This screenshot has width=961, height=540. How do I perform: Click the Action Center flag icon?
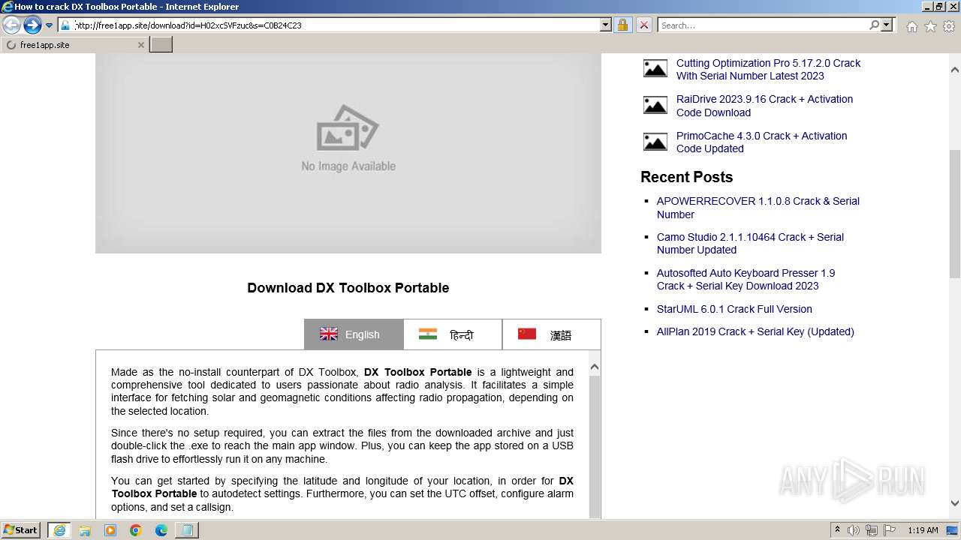(890, 530)
